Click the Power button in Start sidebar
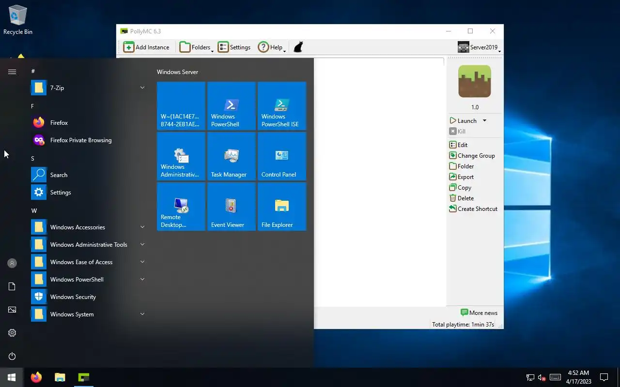Viewport: 620px width, 387px height. point(12,356)
